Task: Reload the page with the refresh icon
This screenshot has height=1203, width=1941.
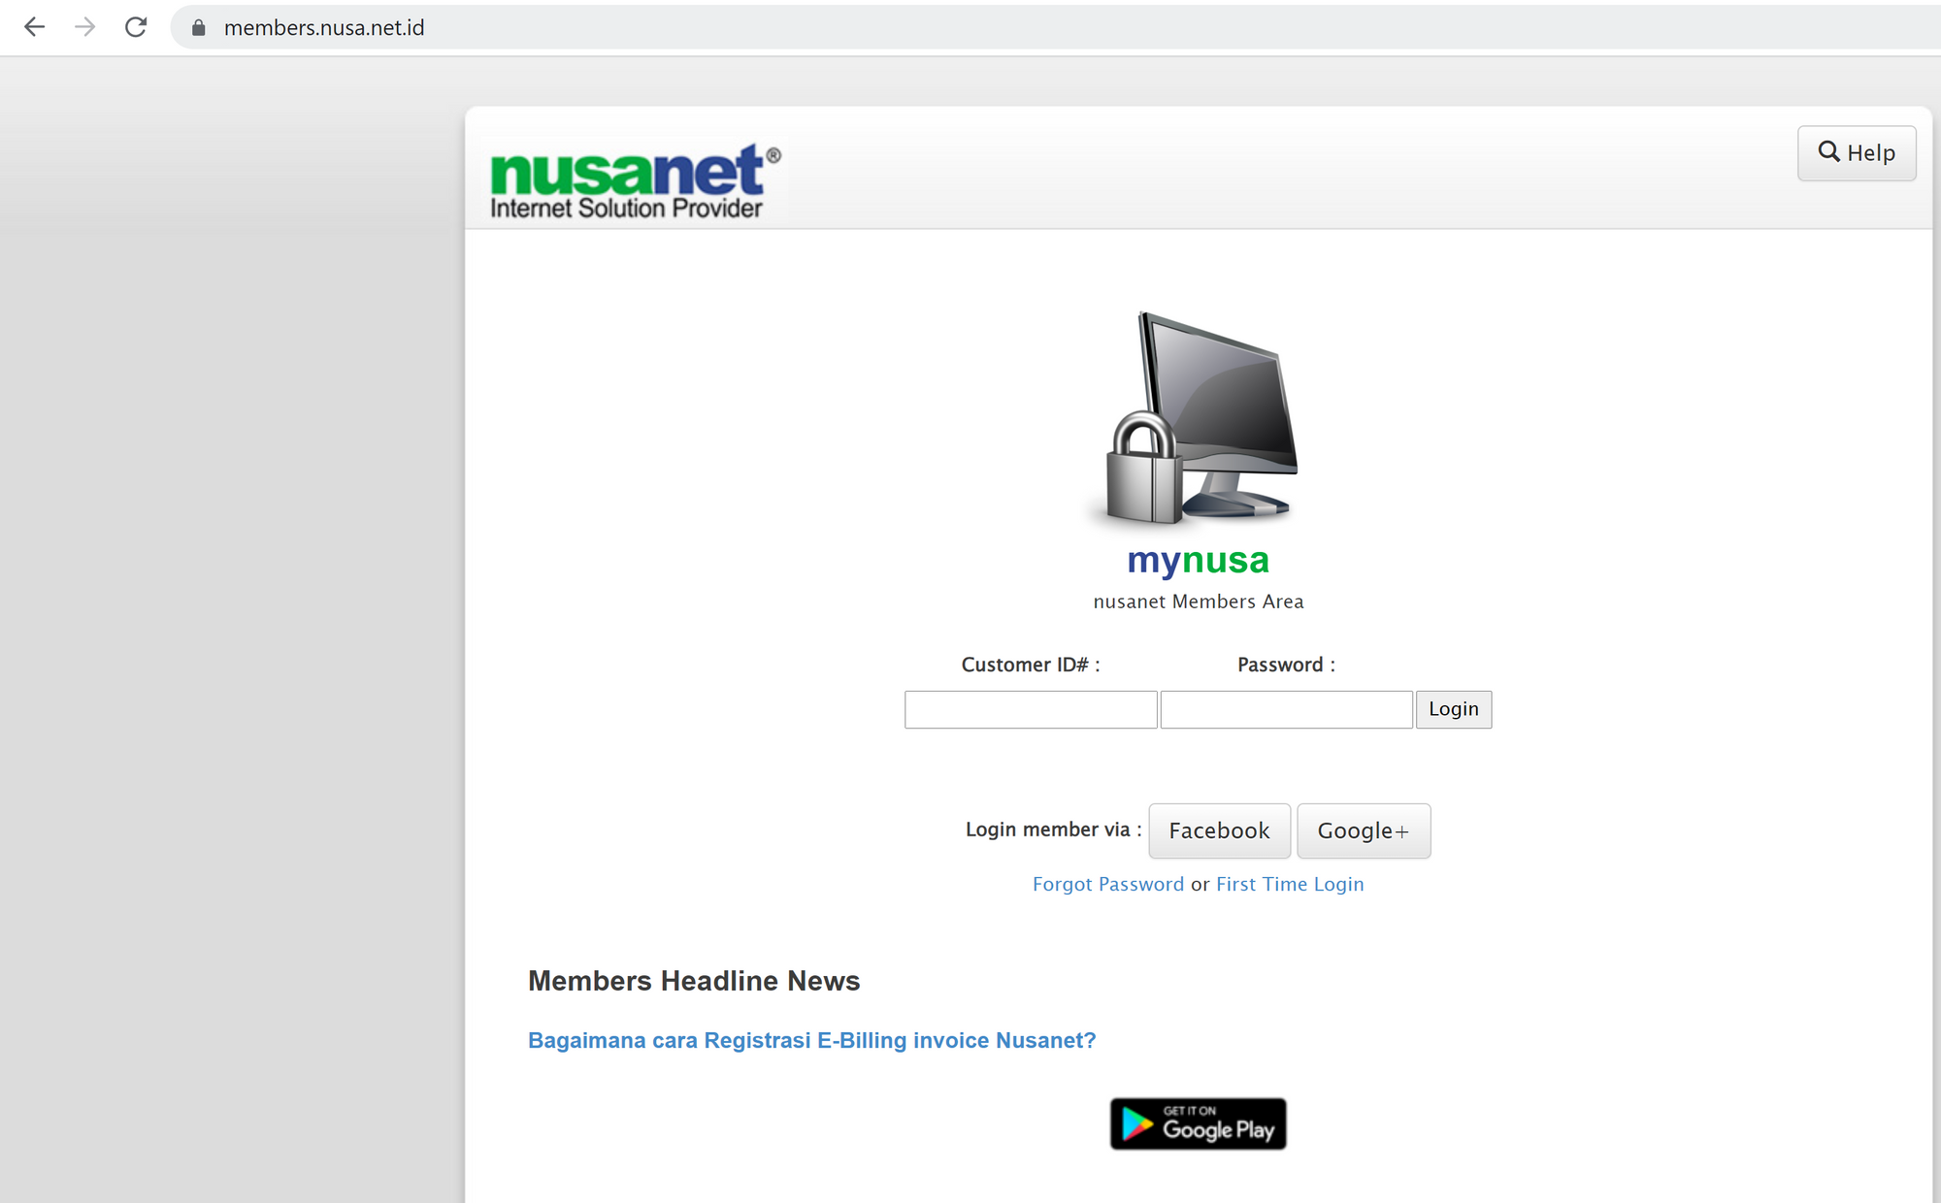Action: click(136, 27)
